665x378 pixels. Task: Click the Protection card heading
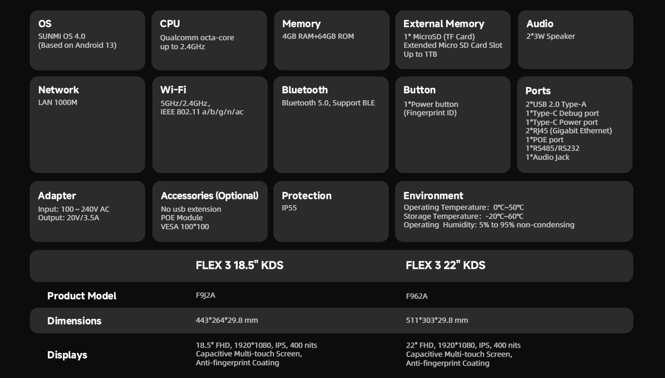306,196
